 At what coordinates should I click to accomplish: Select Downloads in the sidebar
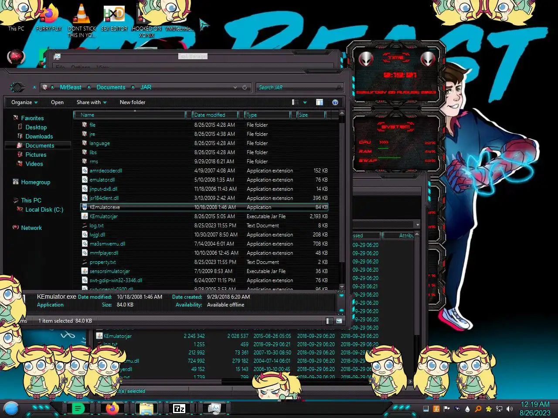click(39, 136)
